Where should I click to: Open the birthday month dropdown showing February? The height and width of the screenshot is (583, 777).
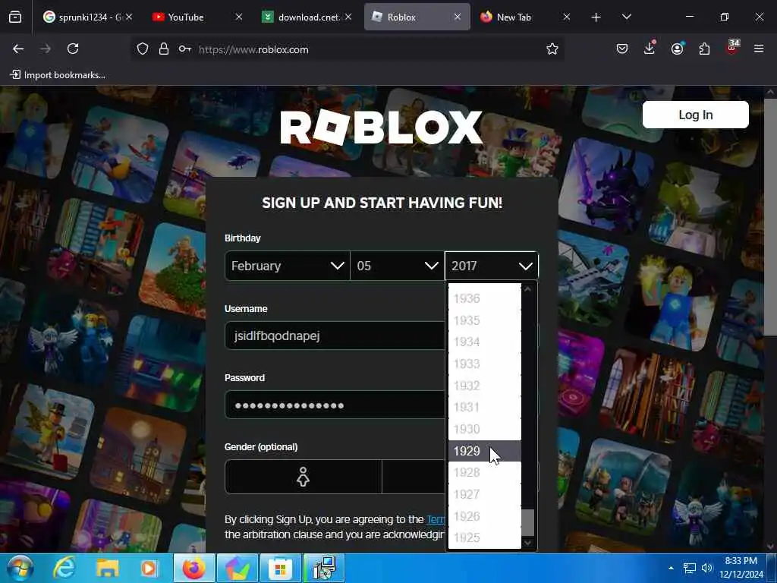[x=288, y=266]
